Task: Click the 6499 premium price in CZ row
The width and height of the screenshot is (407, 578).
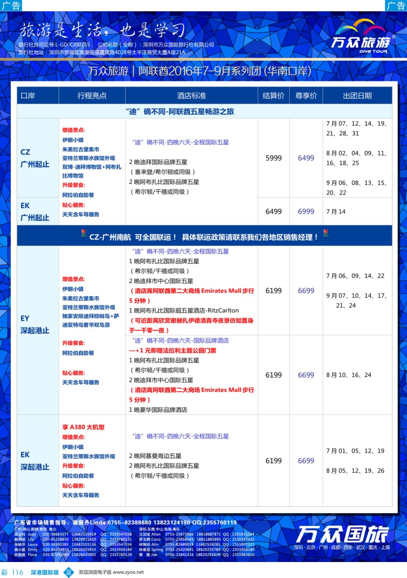Action: point(306,158)
